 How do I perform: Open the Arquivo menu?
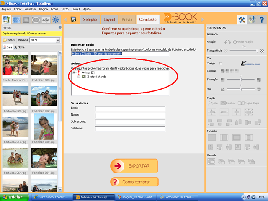[6, 9]
